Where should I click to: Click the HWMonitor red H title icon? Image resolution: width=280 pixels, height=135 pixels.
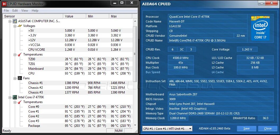click(x=4, y=4)
